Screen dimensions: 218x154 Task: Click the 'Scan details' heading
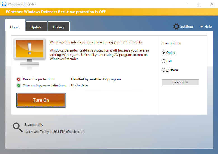coord(34,125)
